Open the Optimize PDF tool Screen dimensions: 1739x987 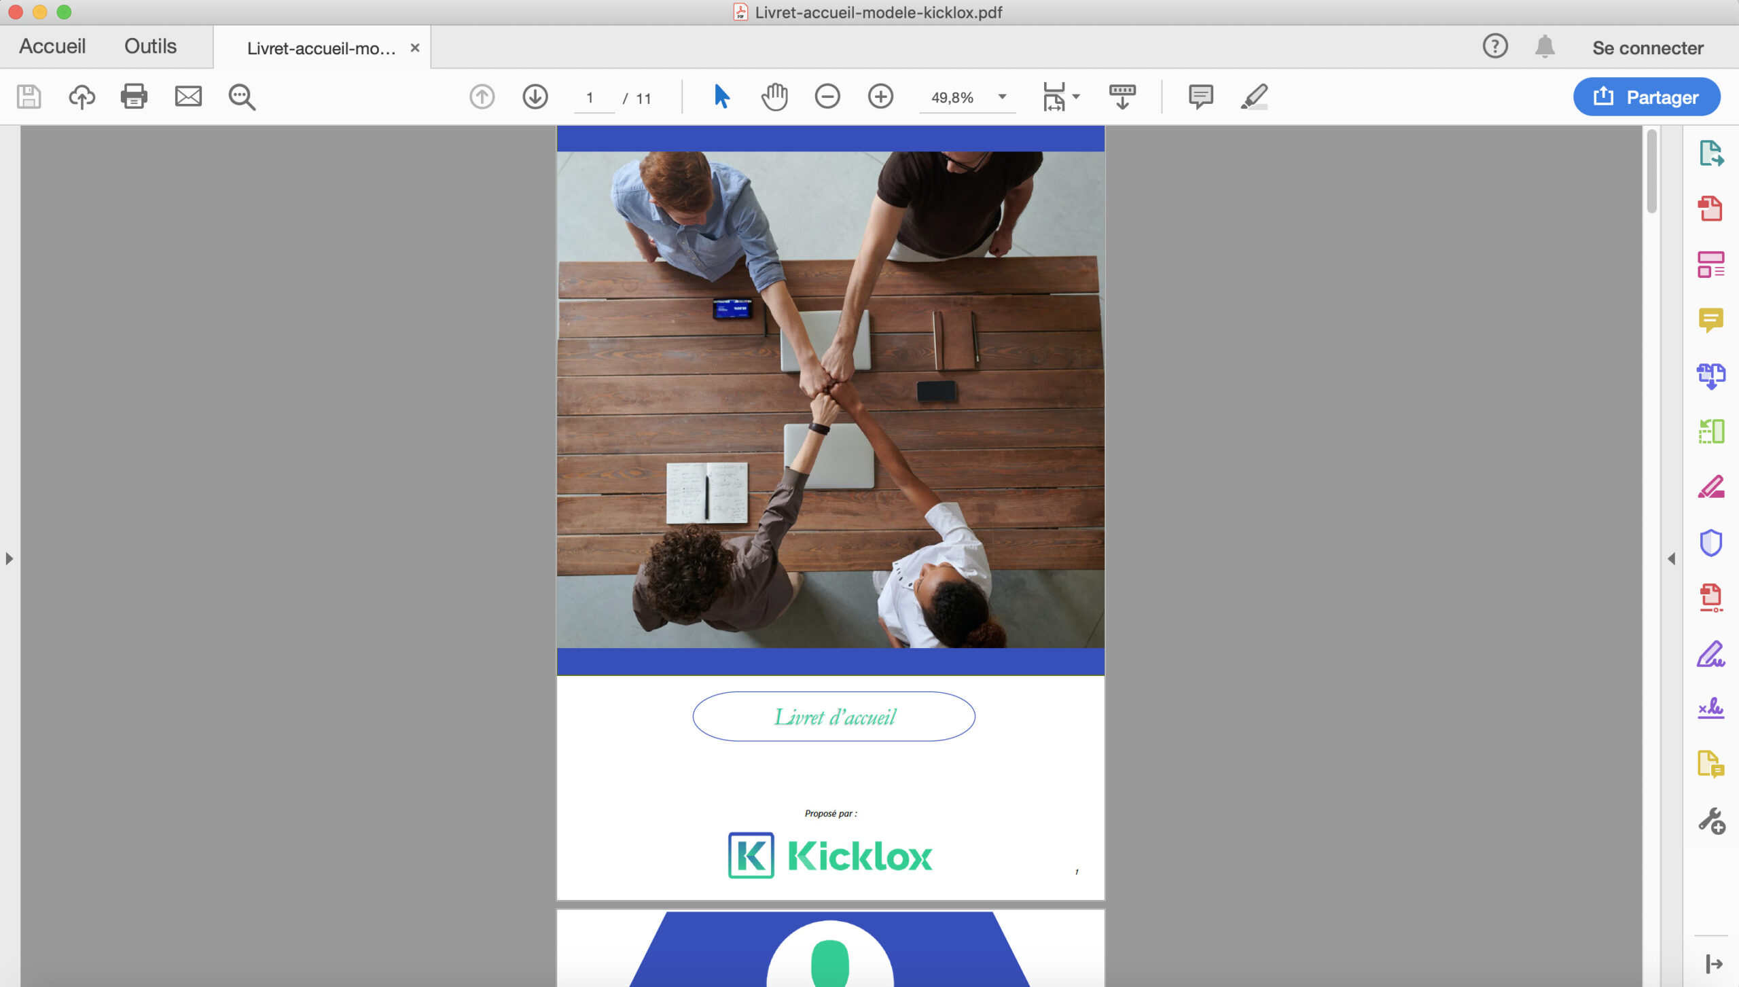point(1711,598)
